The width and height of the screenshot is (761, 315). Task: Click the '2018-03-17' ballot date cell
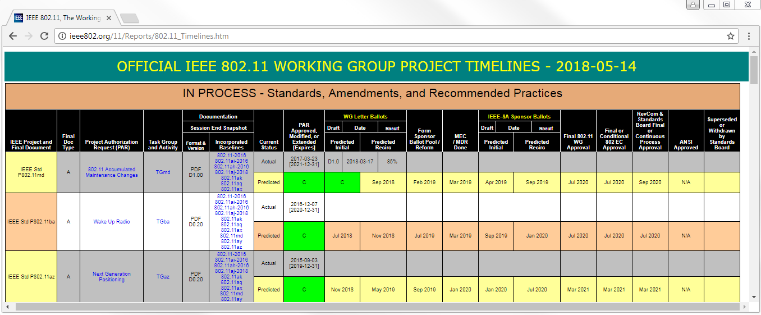coord(360,162)
